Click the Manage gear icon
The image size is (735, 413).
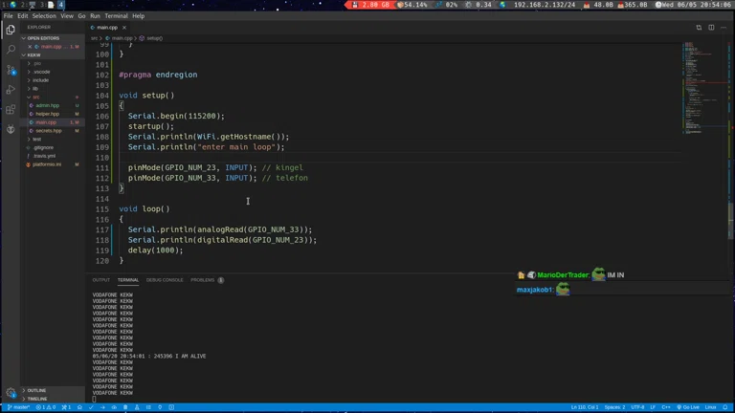(x=11, y=393)
